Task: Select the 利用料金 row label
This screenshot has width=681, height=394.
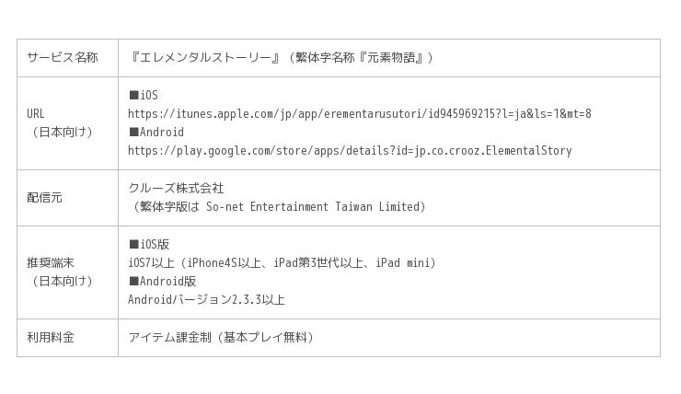Action: point(51,338)
